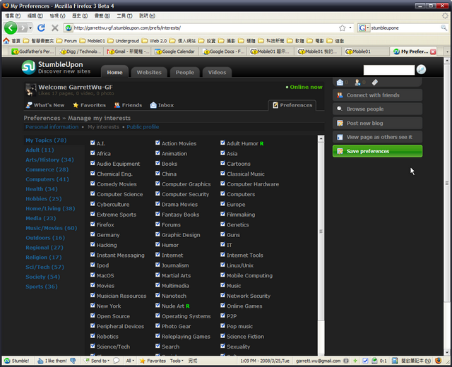This screenshot has width=452, height=367.
Task: Toggle the Open Source checkbox
Action: click(x=93, y=315)
